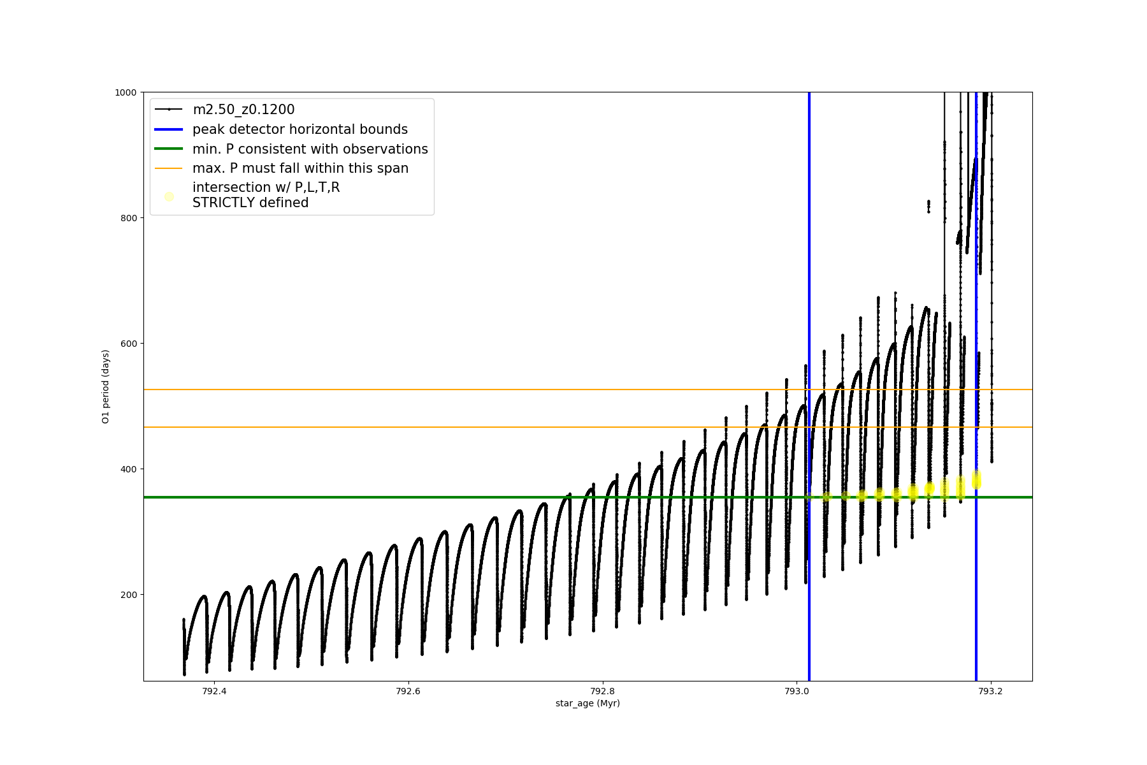Click 'min. P consistent with observations' legend text
Image resolution: width=1147 pixels, height=765 pixels.
[x=310, y=149]
